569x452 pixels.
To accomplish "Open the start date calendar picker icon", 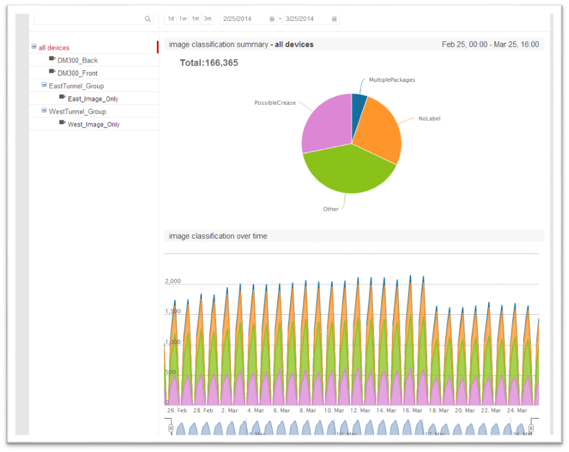I will point(272,19).
